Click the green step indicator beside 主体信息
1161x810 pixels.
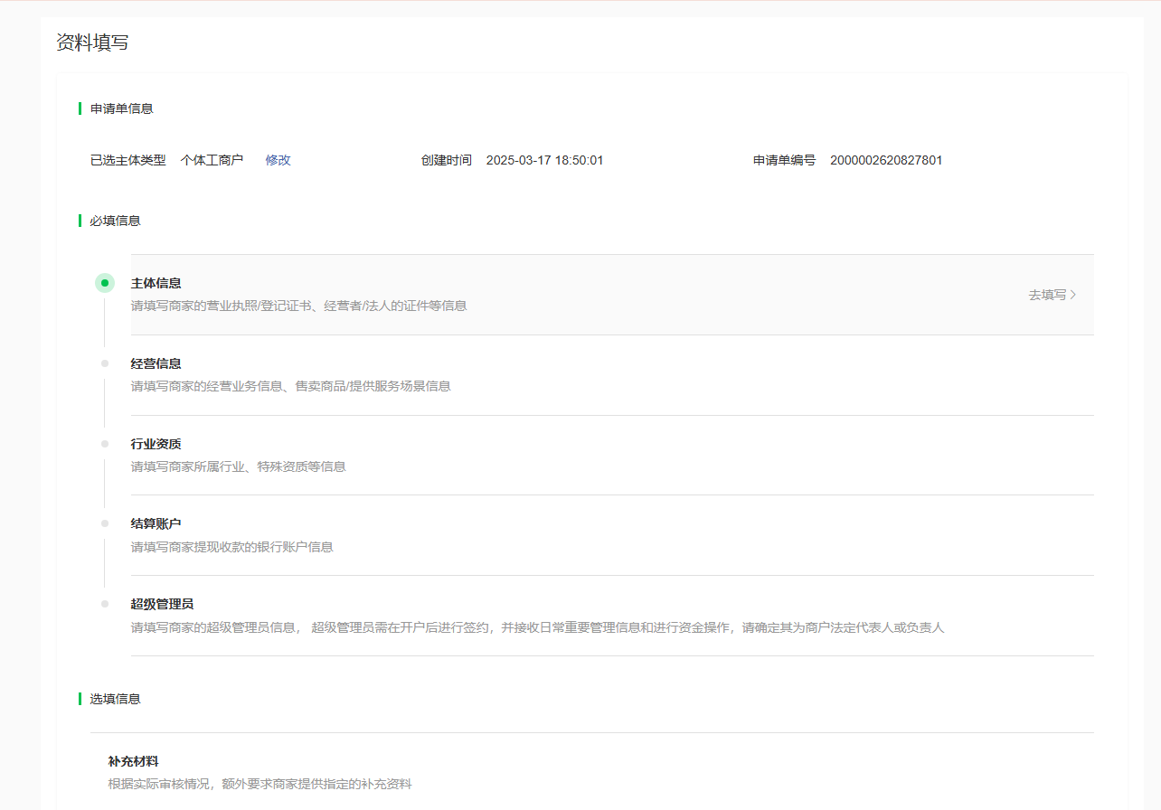104,282
